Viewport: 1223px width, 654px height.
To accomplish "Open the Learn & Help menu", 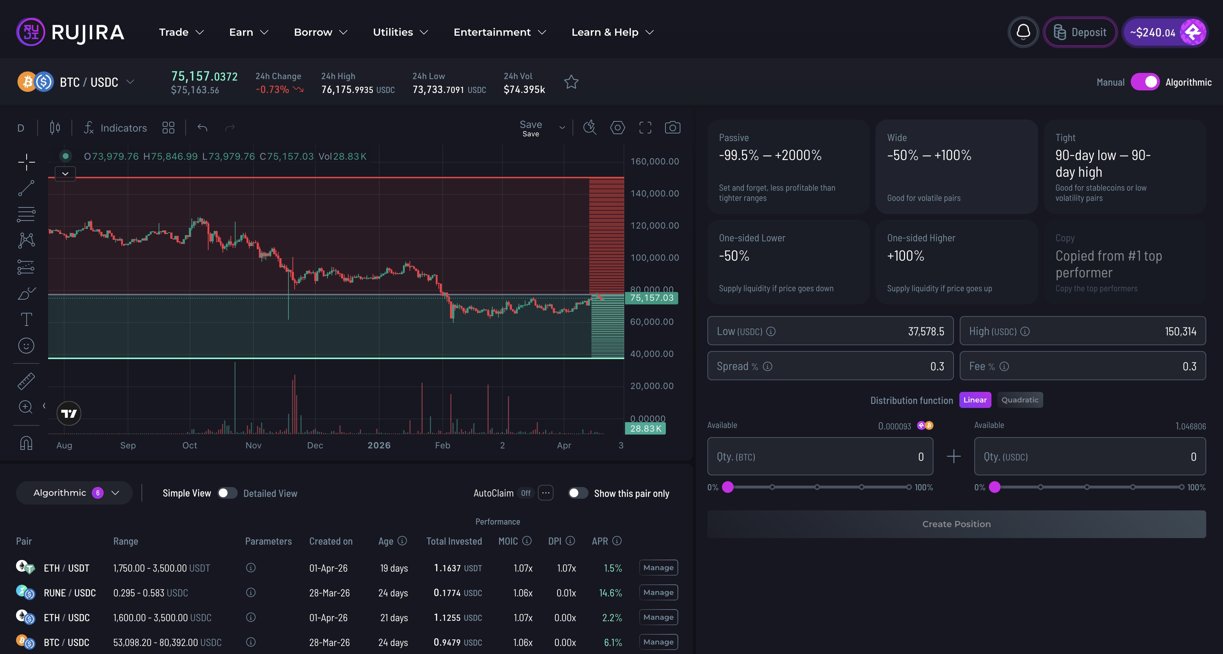I will [613, 32].
